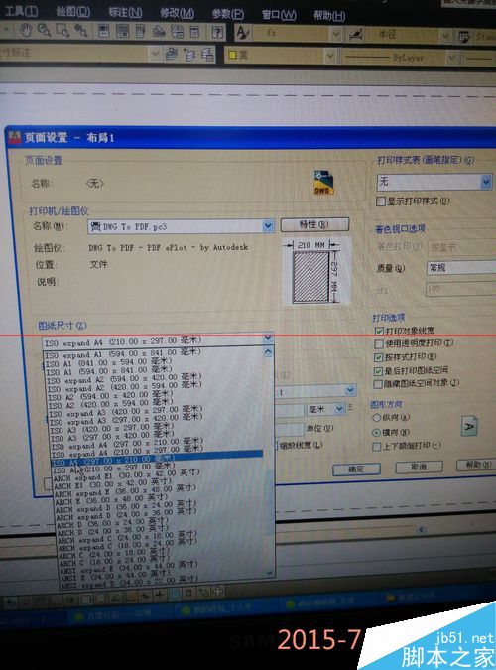
Task: Open DesignCenter from toolbar
Action: (x=122, y=31)
